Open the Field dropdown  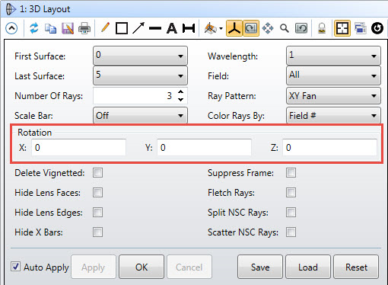click(333, 75)
